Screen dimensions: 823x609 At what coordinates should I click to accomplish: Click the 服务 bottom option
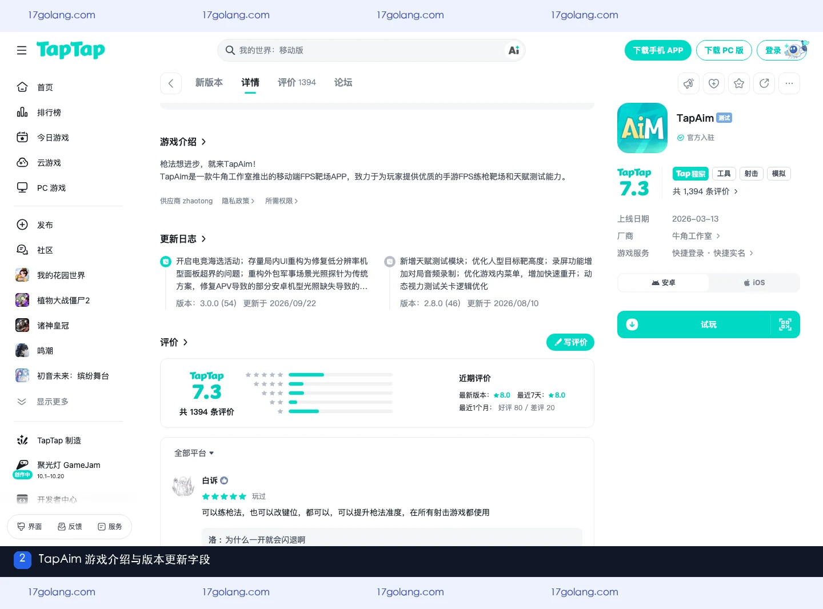[x=110, y=527]
